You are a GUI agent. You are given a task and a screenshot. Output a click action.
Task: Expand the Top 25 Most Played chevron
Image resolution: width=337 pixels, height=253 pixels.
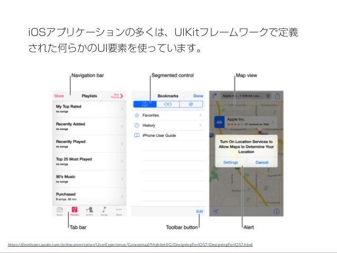[x=122, y=162]
